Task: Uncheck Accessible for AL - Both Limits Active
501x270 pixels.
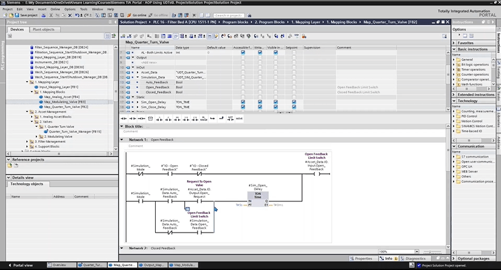Action: (244, 52)
